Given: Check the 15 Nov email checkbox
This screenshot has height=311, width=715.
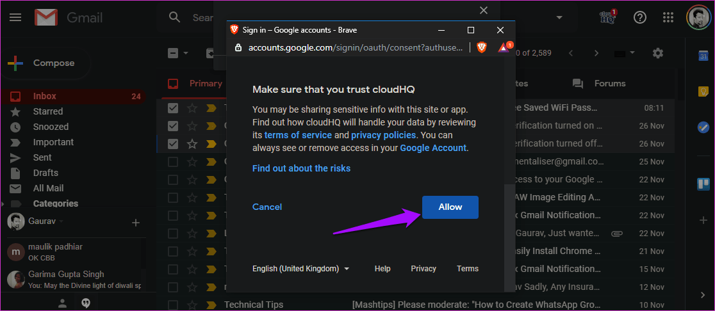Looking at the screenshot, I should [173, 269].
